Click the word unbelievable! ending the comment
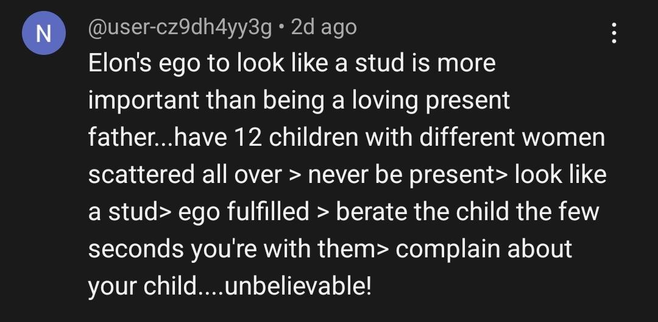658x322 pixels. click(x=298, y=286)
